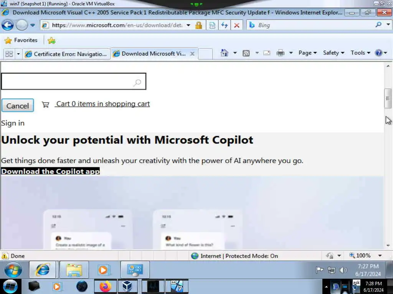Expand the address bar autocomplete dropdown
The width and height of the screenshot is (393, 294).
point(188,25)
